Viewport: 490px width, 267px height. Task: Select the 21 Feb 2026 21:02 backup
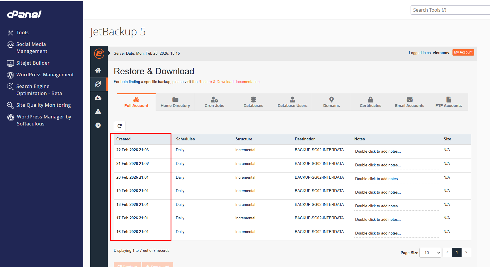pos(292,166)
